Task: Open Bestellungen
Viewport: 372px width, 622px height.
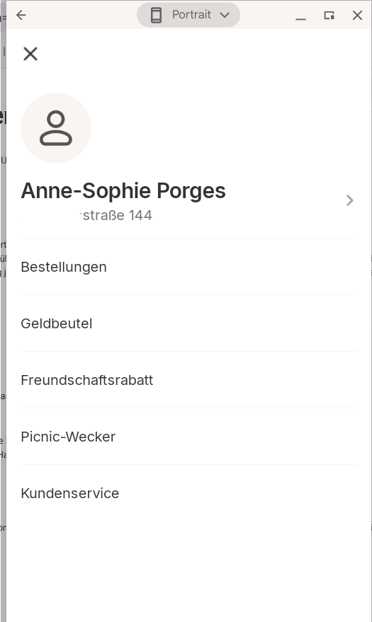Action: coord(189,267)
